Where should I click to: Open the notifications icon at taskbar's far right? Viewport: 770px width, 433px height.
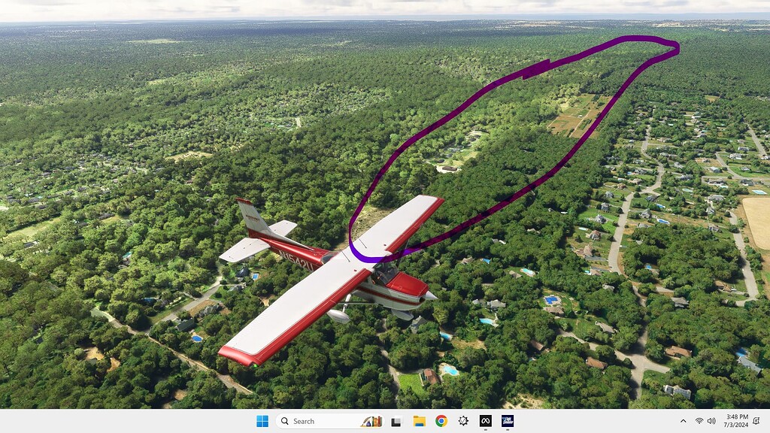[756, 422]
